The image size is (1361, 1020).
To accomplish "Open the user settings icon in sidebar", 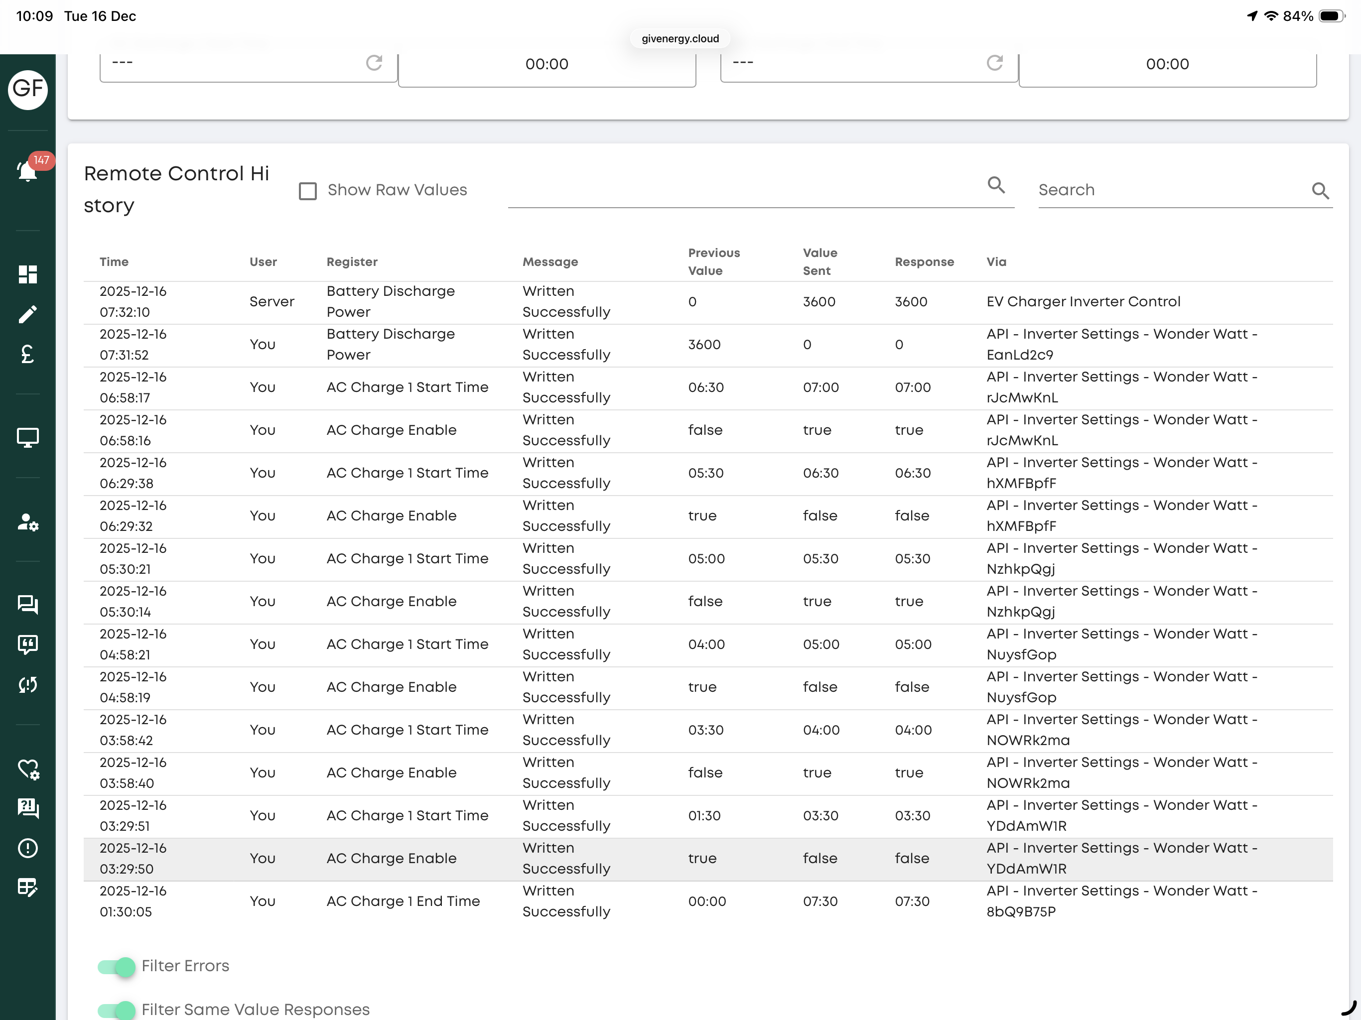I will point(28,522).
